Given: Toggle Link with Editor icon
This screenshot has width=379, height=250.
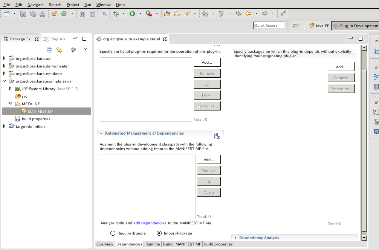Looking at the screenshot, I should coord(59,50).
